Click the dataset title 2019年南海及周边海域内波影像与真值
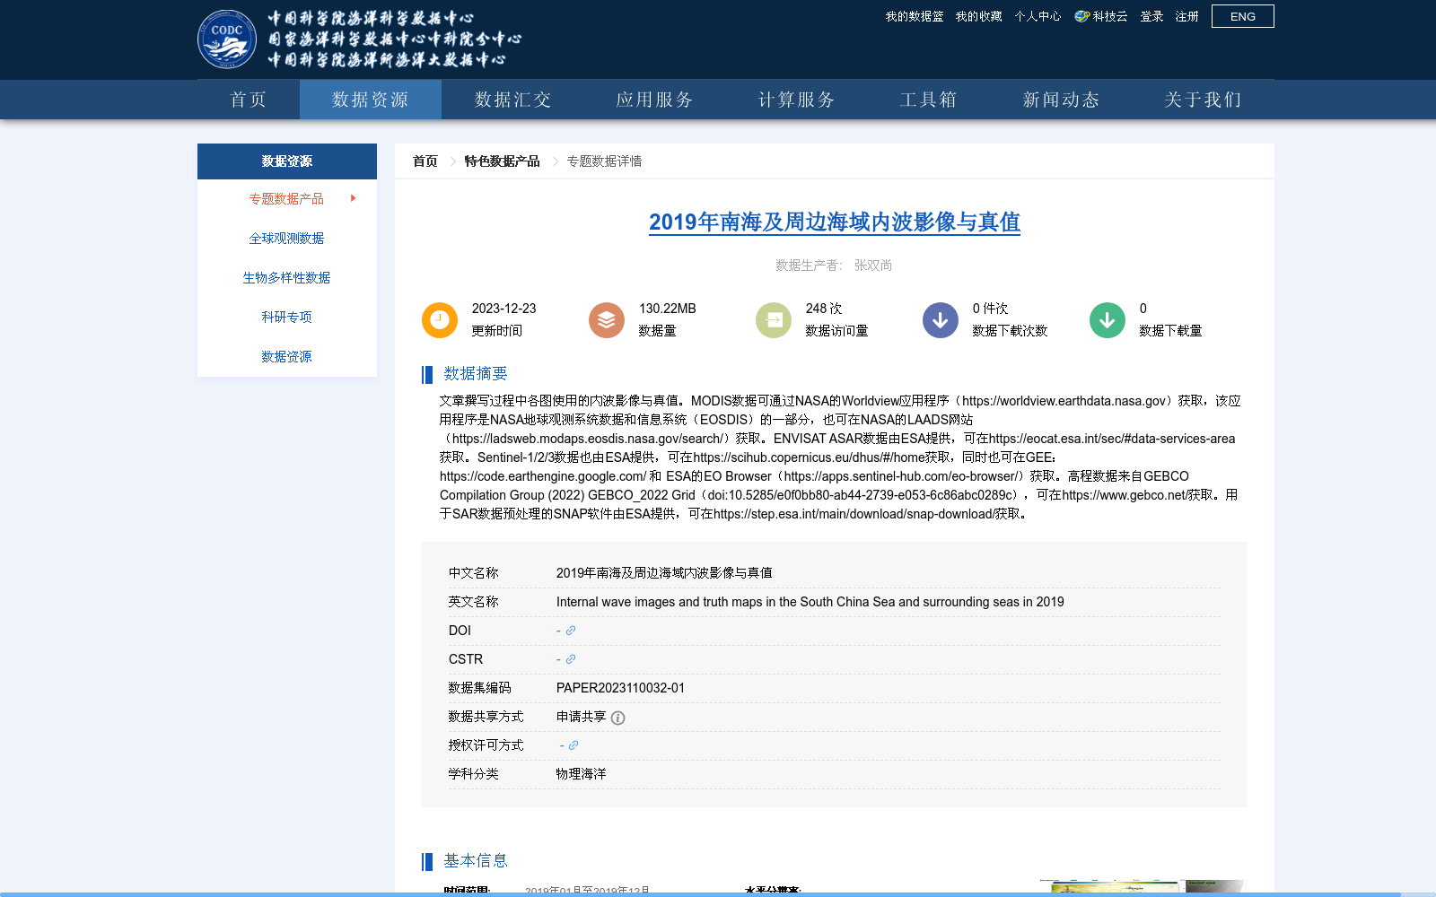1436x897 pixels. point(835,222)
